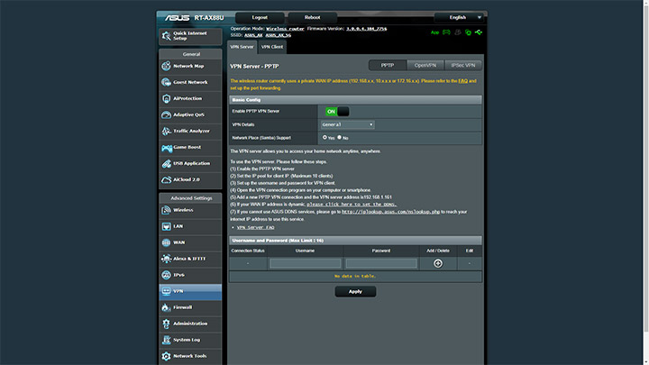Select the PPTP server type tab
649x365 pixels.
(388, 66)
